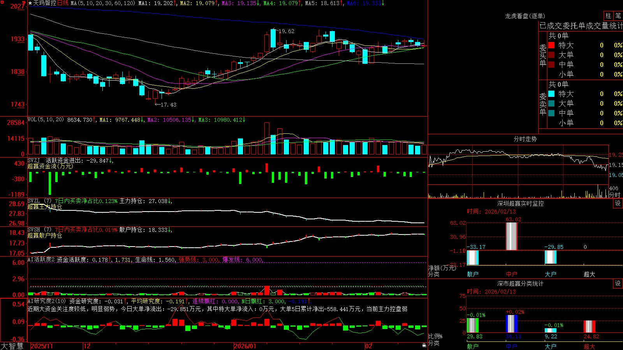
Task: Click the dark red 大单 buy-order swatch
Action: 551,55
